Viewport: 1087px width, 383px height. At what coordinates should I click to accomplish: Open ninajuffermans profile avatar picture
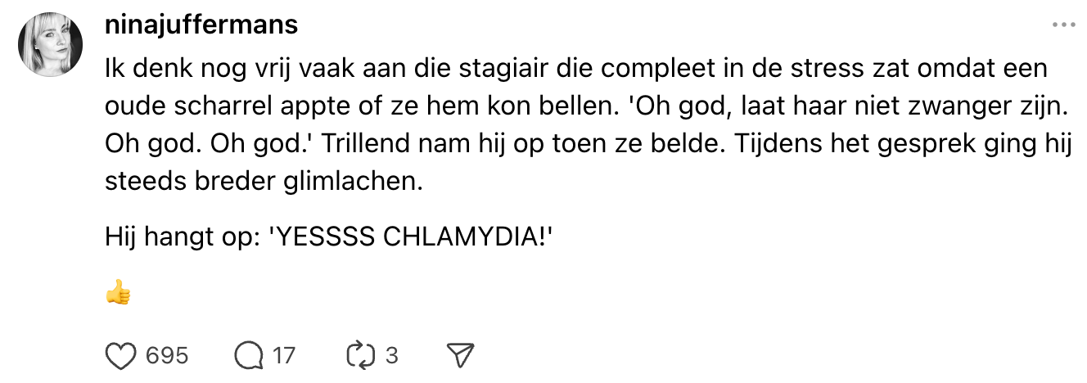pyautogui.click(x=51, y=44)
